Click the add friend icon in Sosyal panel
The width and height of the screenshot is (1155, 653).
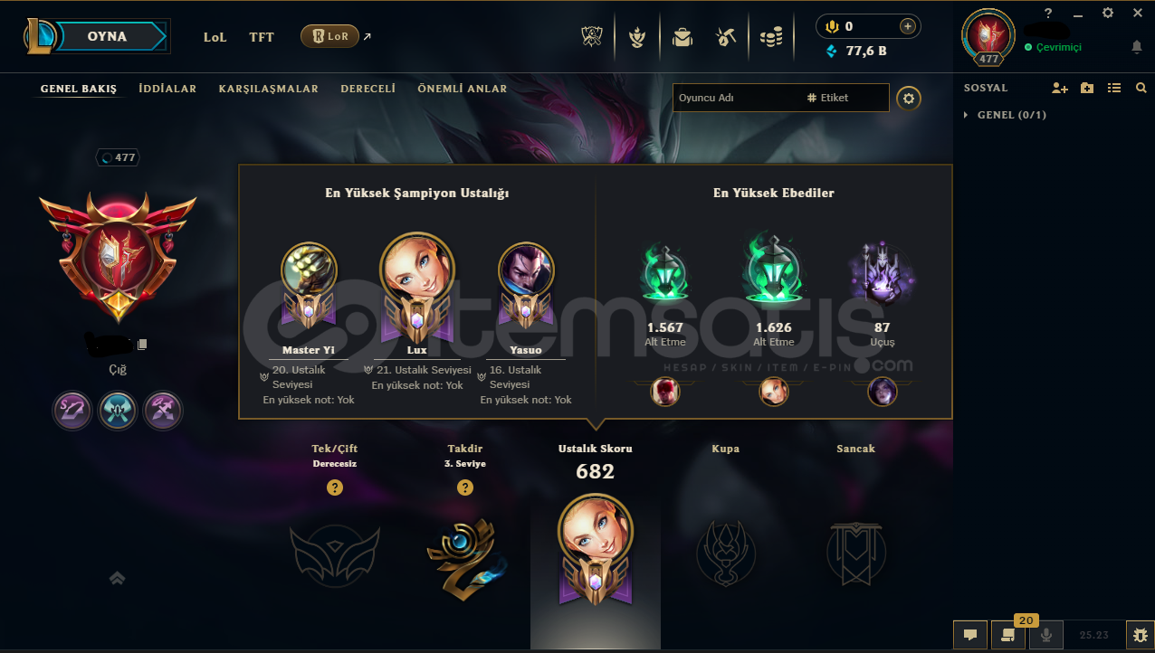point(1060,88)
